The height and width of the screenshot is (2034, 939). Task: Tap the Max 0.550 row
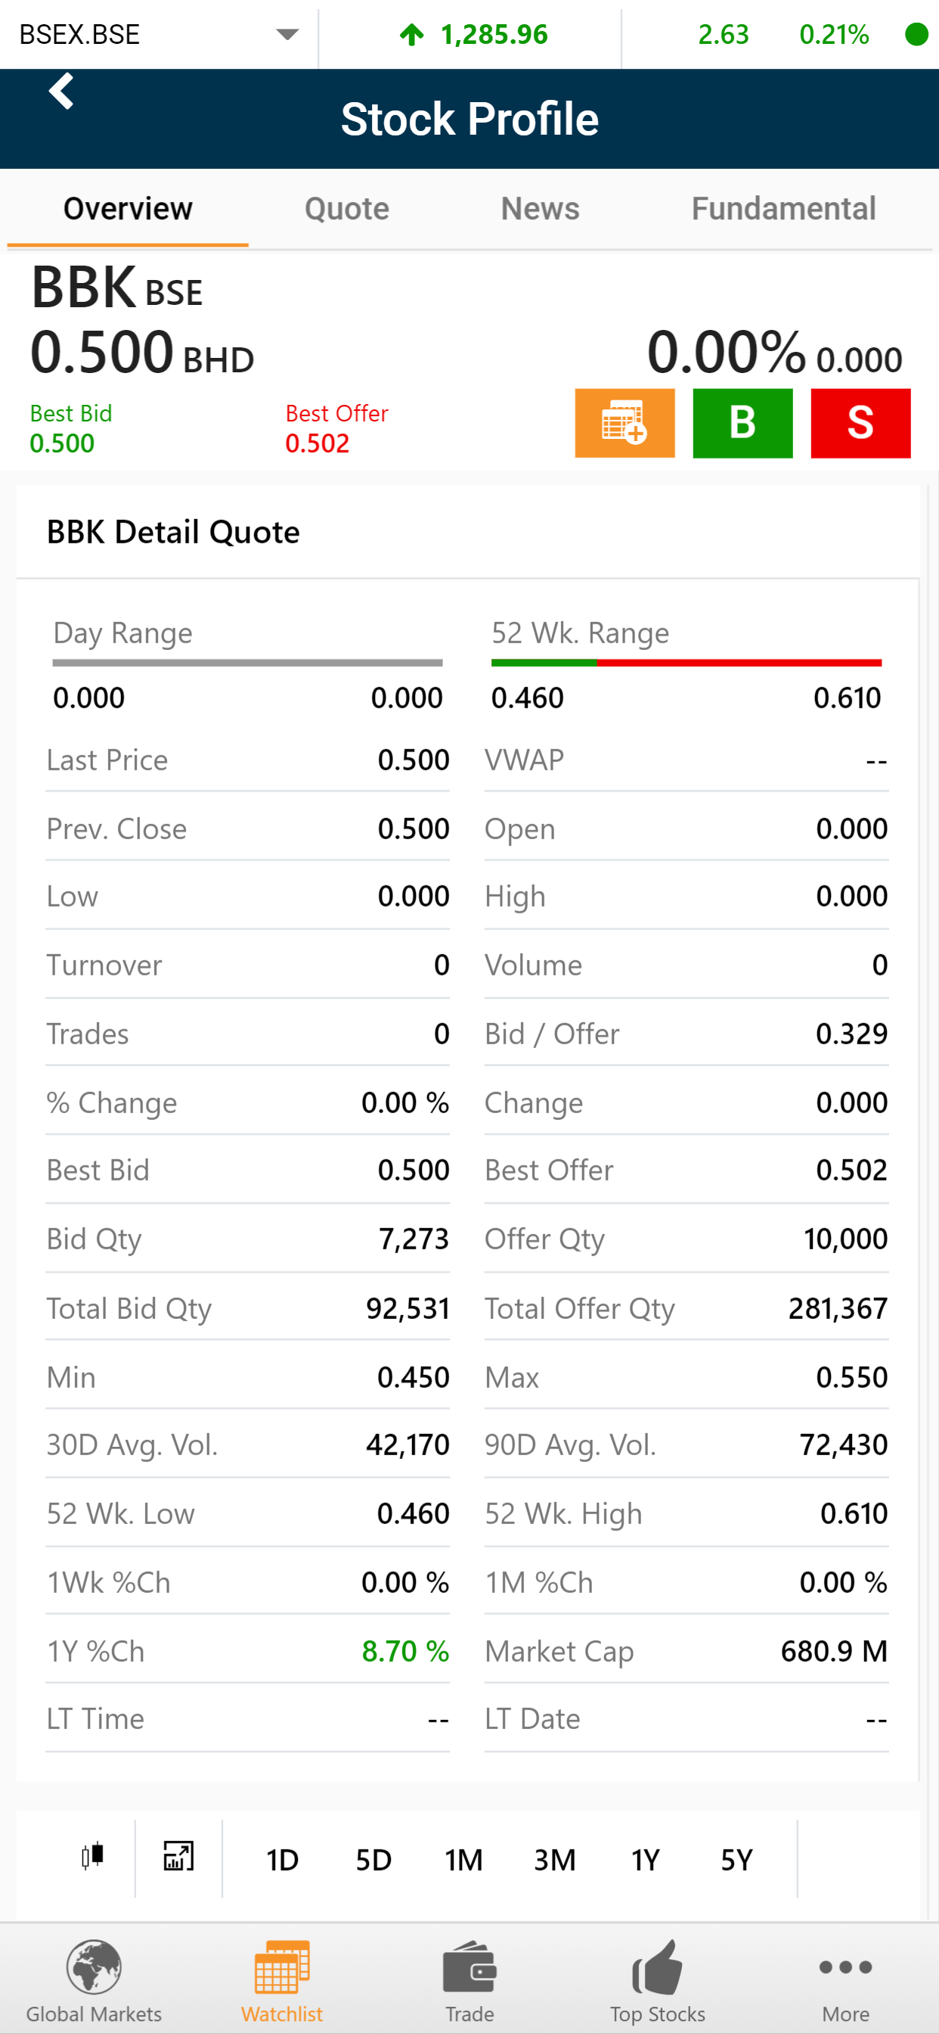(686, 1377)
